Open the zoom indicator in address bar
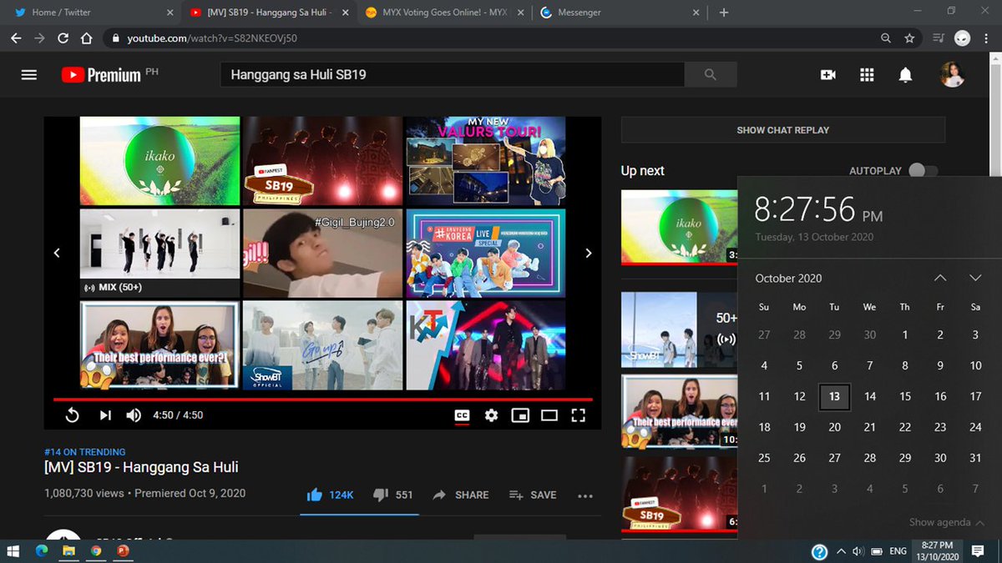The image size is (1002, 563). tap(886, 38)
